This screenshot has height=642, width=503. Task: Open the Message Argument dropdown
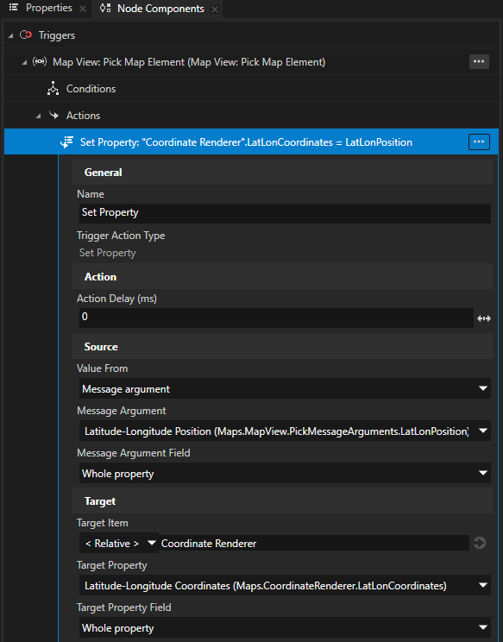[x=285, y=431]
